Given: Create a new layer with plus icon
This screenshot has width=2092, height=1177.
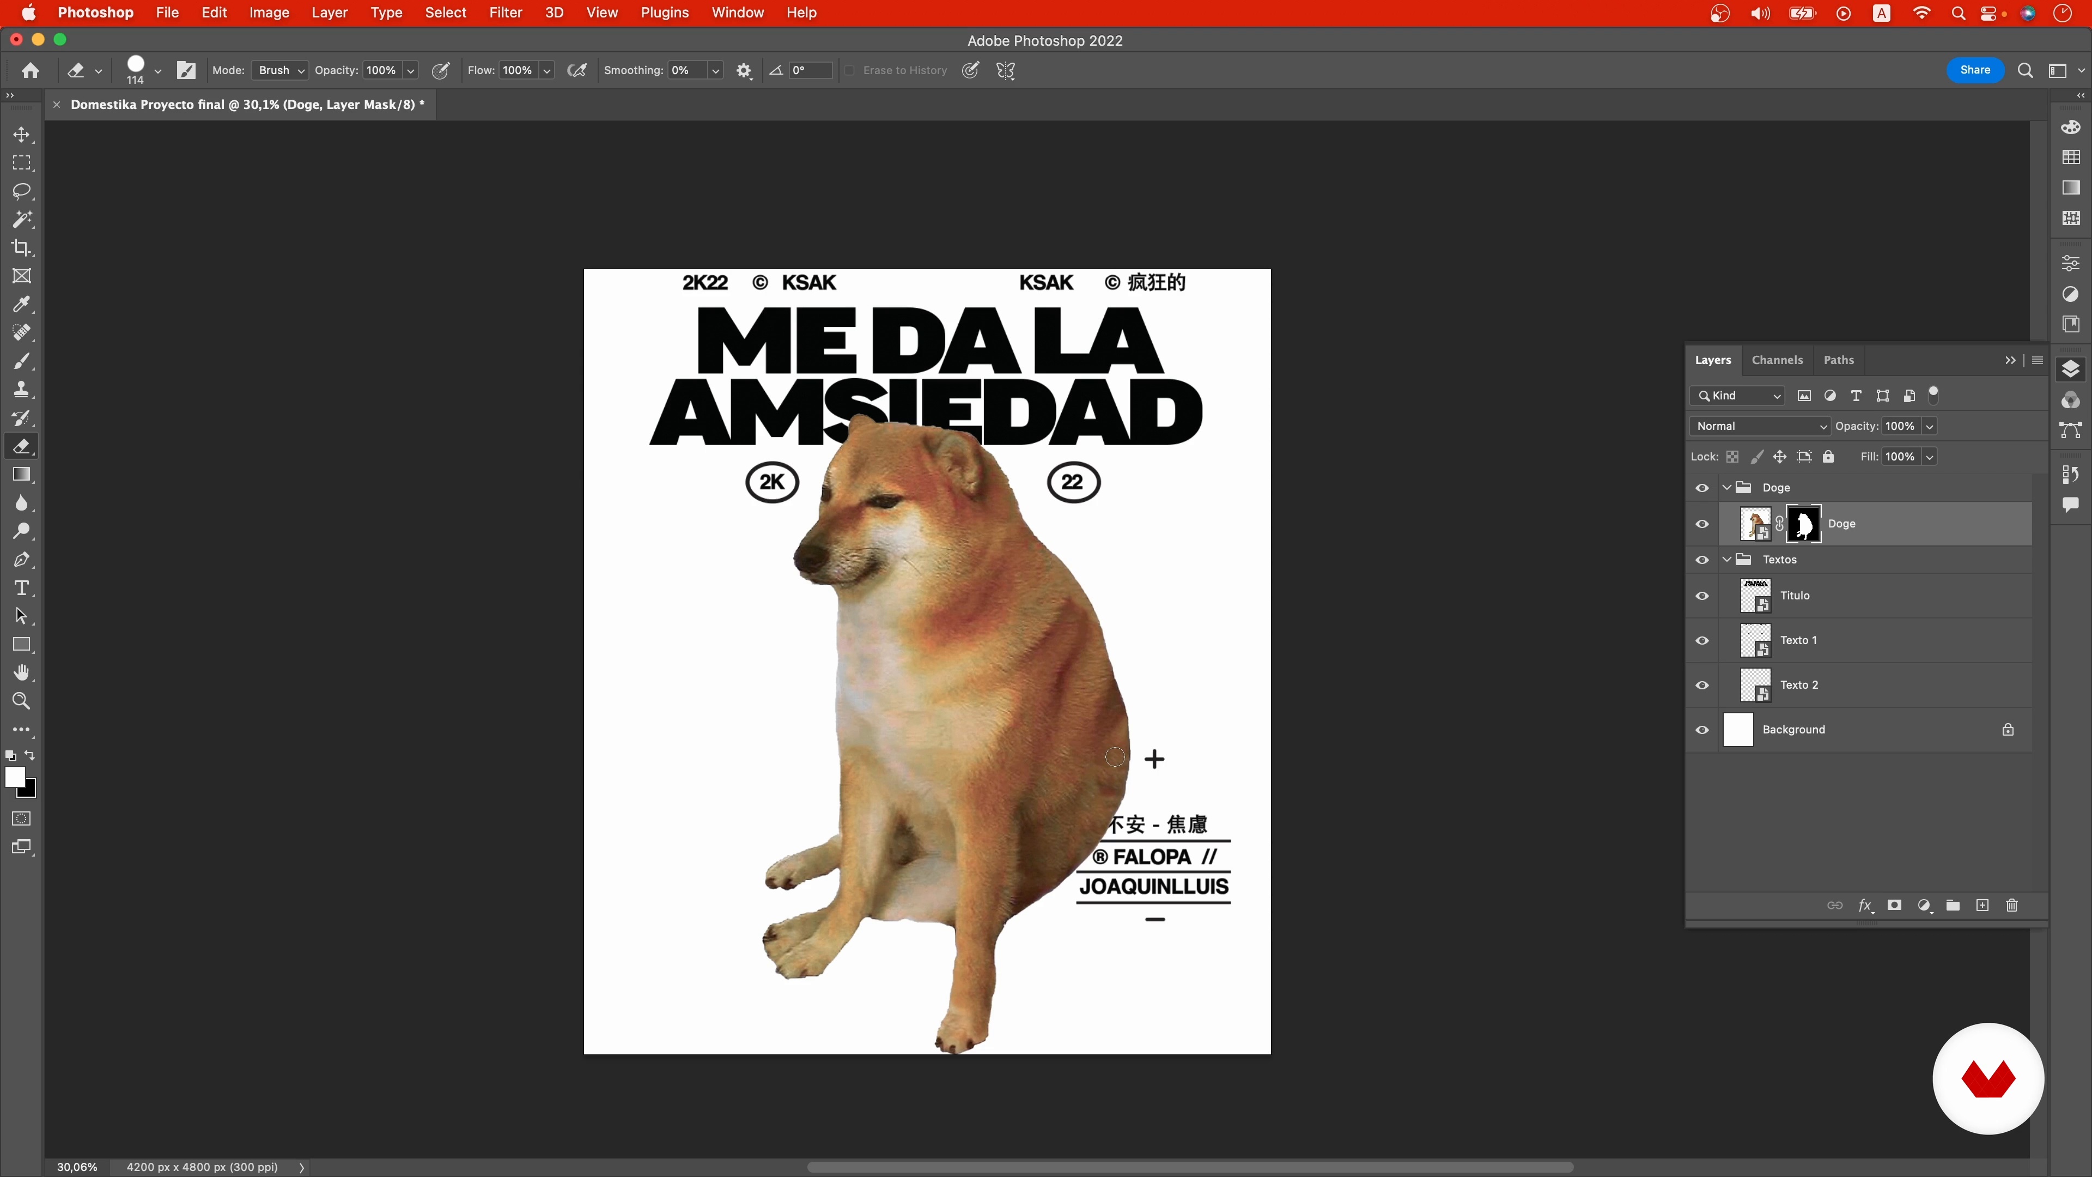Looking at the screenshot, I should click(x=1982, y=905).
